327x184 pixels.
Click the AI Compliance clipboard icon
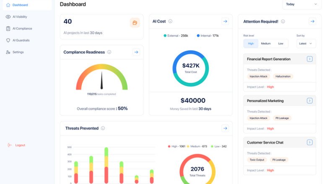coord(8,29)
